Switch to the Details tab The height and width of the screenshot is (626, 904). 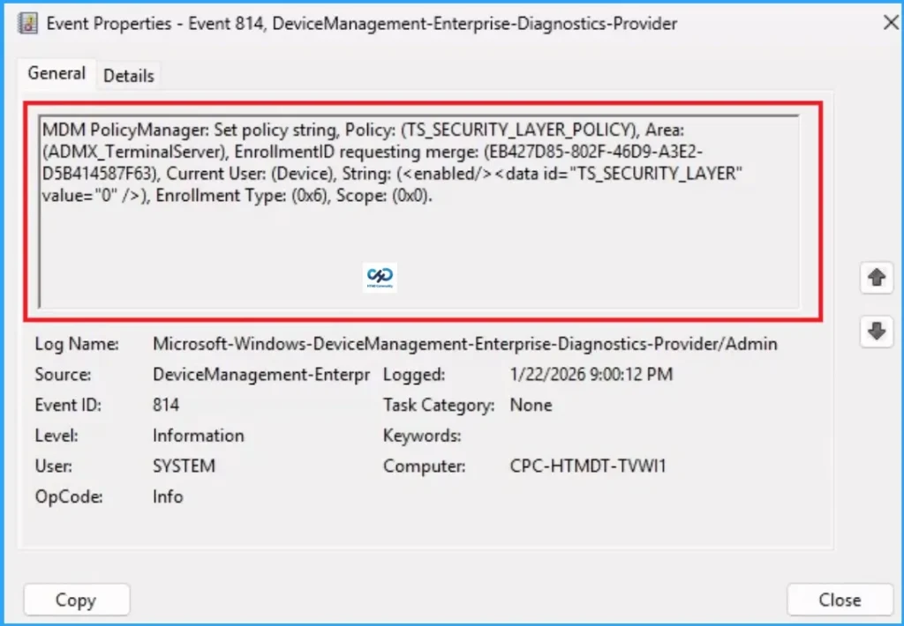coord(128,76)
